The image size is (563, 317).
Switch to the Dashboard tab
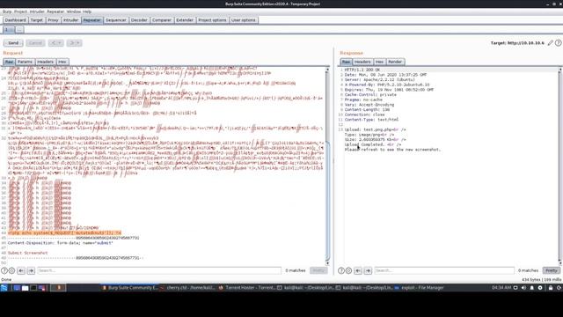point(16,20)
